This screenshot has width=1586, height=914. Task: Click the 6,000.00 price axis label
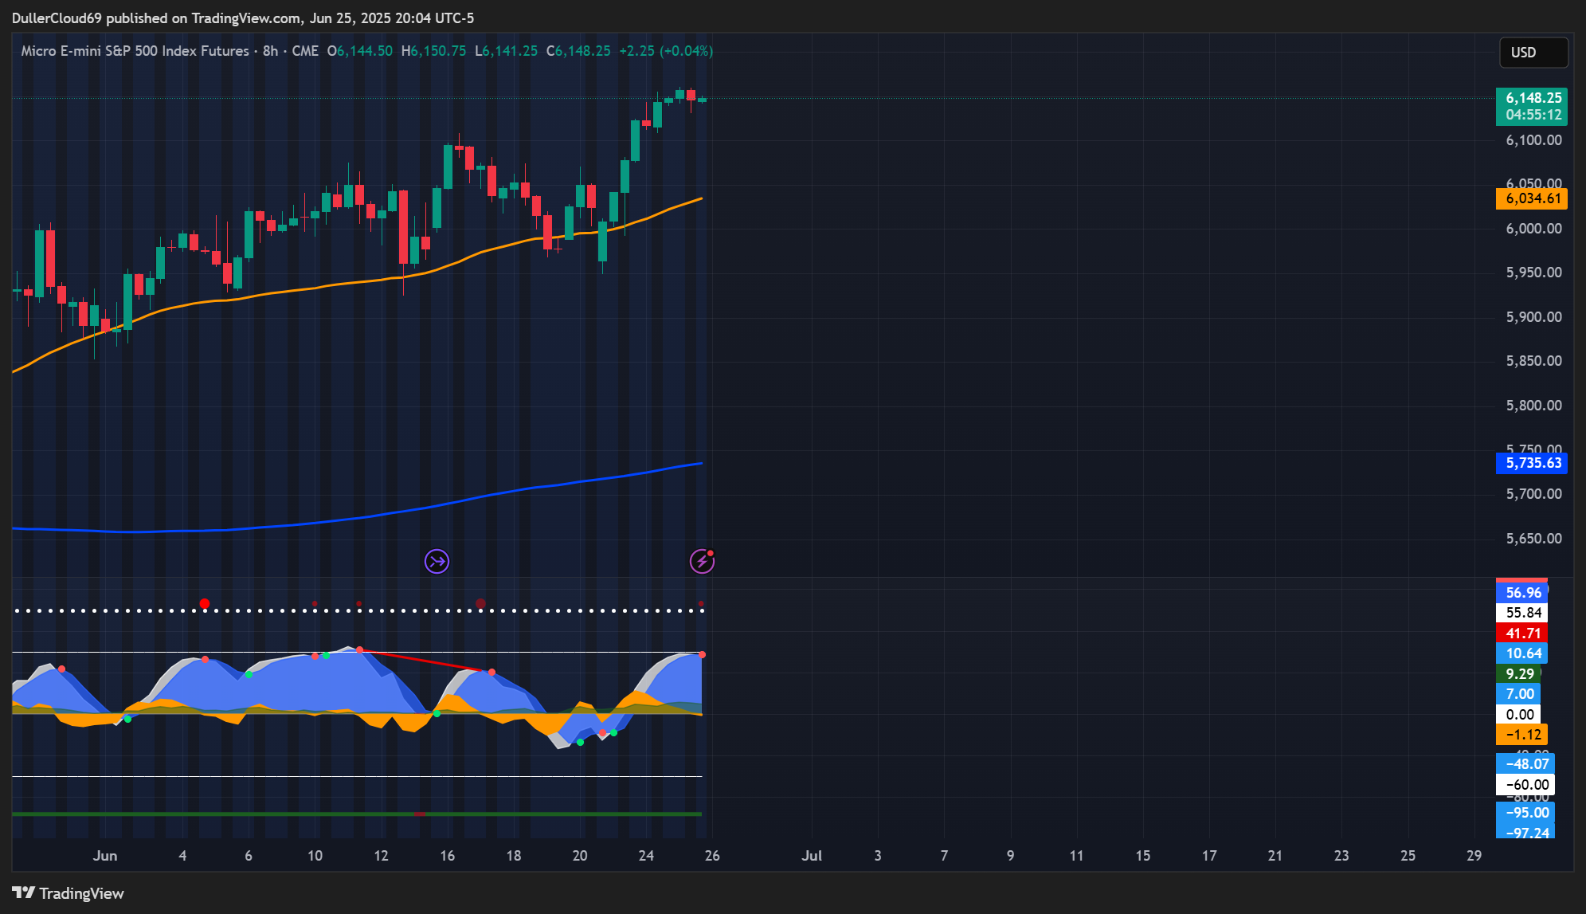coord(1533,229)
